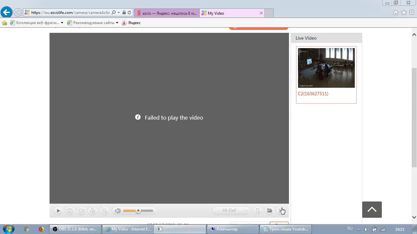Activate digital zoom with the magnifier icon
Screen dimensions: 417x234
104,211
